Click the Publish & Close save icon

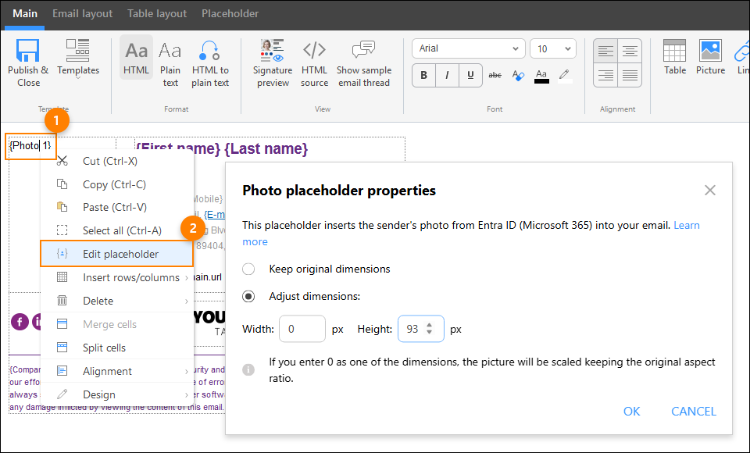pos(28,51)
